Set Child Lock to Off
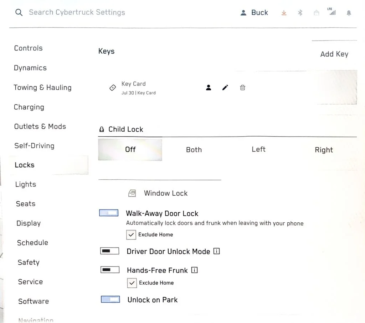This screenshot has height=323, width=365. [x=130, y=150]
